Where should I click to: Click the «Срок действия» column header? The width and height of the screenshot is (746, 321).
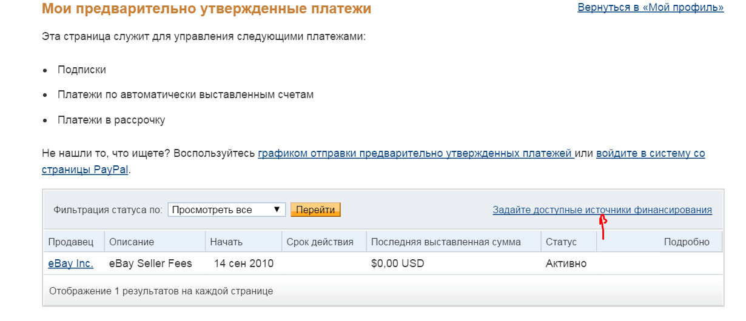pyautogui.click(x=320, y=242)
